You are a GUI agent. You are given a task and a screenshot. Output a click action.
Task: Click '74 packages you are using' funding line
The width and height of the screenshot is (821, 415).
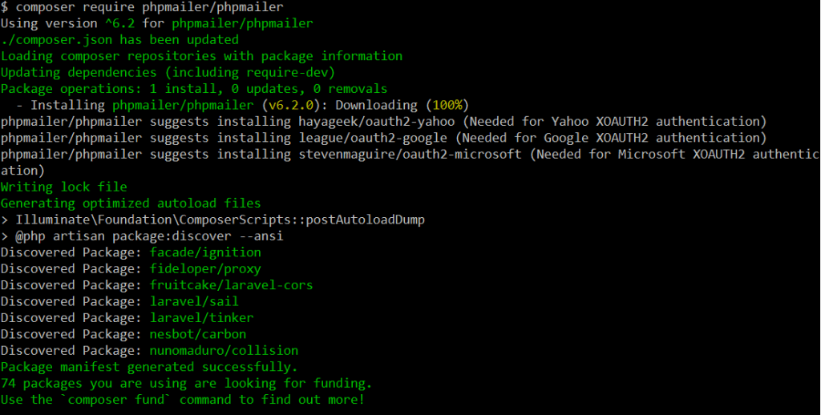[186, 383]
